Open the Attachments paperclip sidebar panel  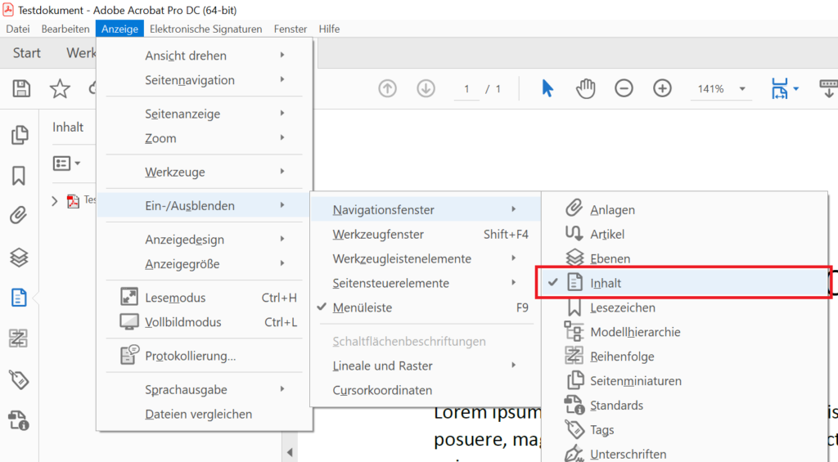(19, 216)
